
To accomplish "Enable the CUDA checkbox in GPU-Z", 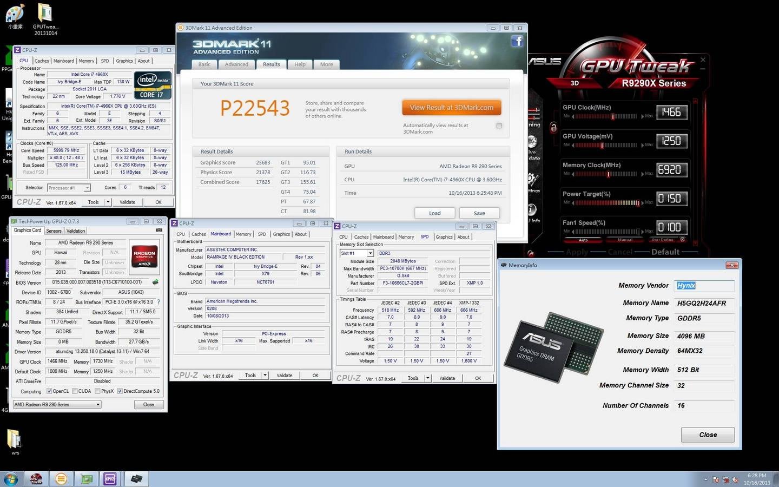I will [74, 391].
